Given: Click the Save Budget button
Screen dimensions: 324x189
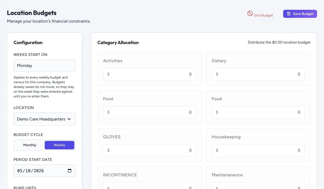Looking at the screenshot, I should pos(300,14).
